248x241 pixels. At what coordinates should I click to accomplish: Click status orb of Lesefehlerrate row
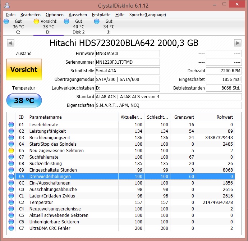point(11,124)
